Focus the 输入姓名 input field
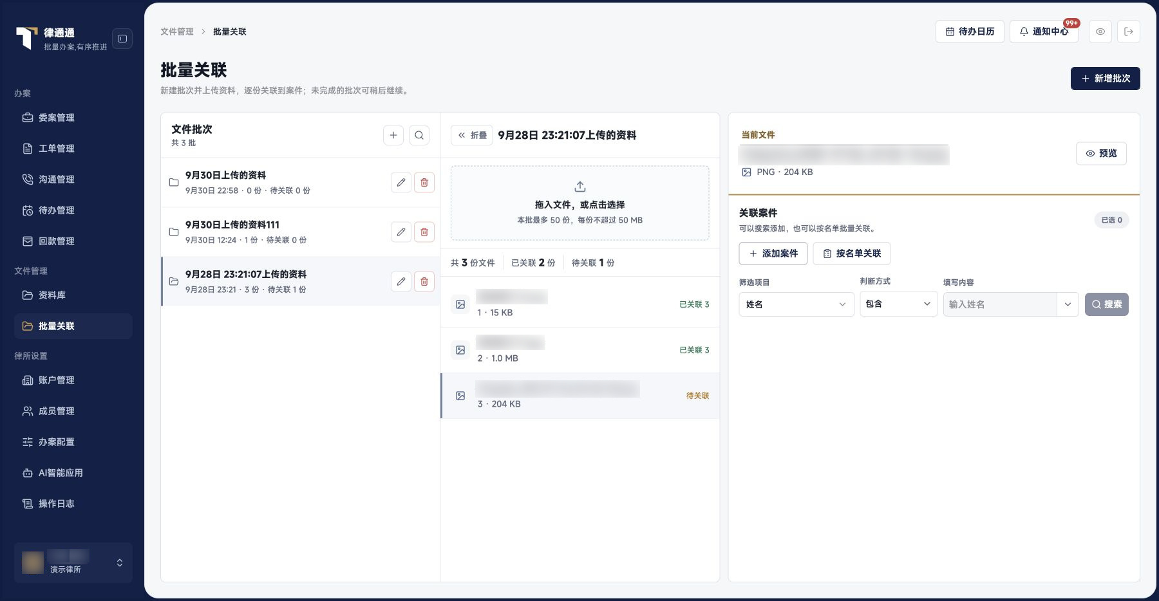 [1000, 304]
